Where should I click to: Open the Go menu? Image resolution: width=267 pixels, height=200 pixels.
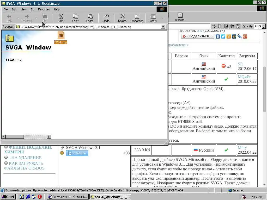click(x=32, y=10)
